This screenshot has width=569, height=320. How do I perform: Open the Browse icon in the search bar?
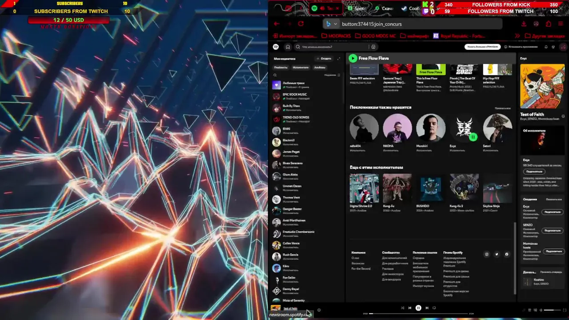373,47
